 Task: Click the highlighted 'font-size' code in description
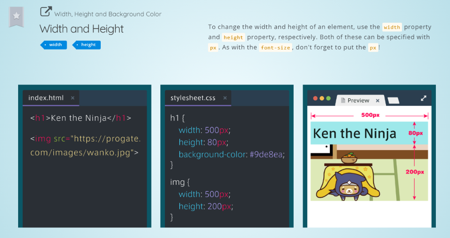(x=275, y=48)
